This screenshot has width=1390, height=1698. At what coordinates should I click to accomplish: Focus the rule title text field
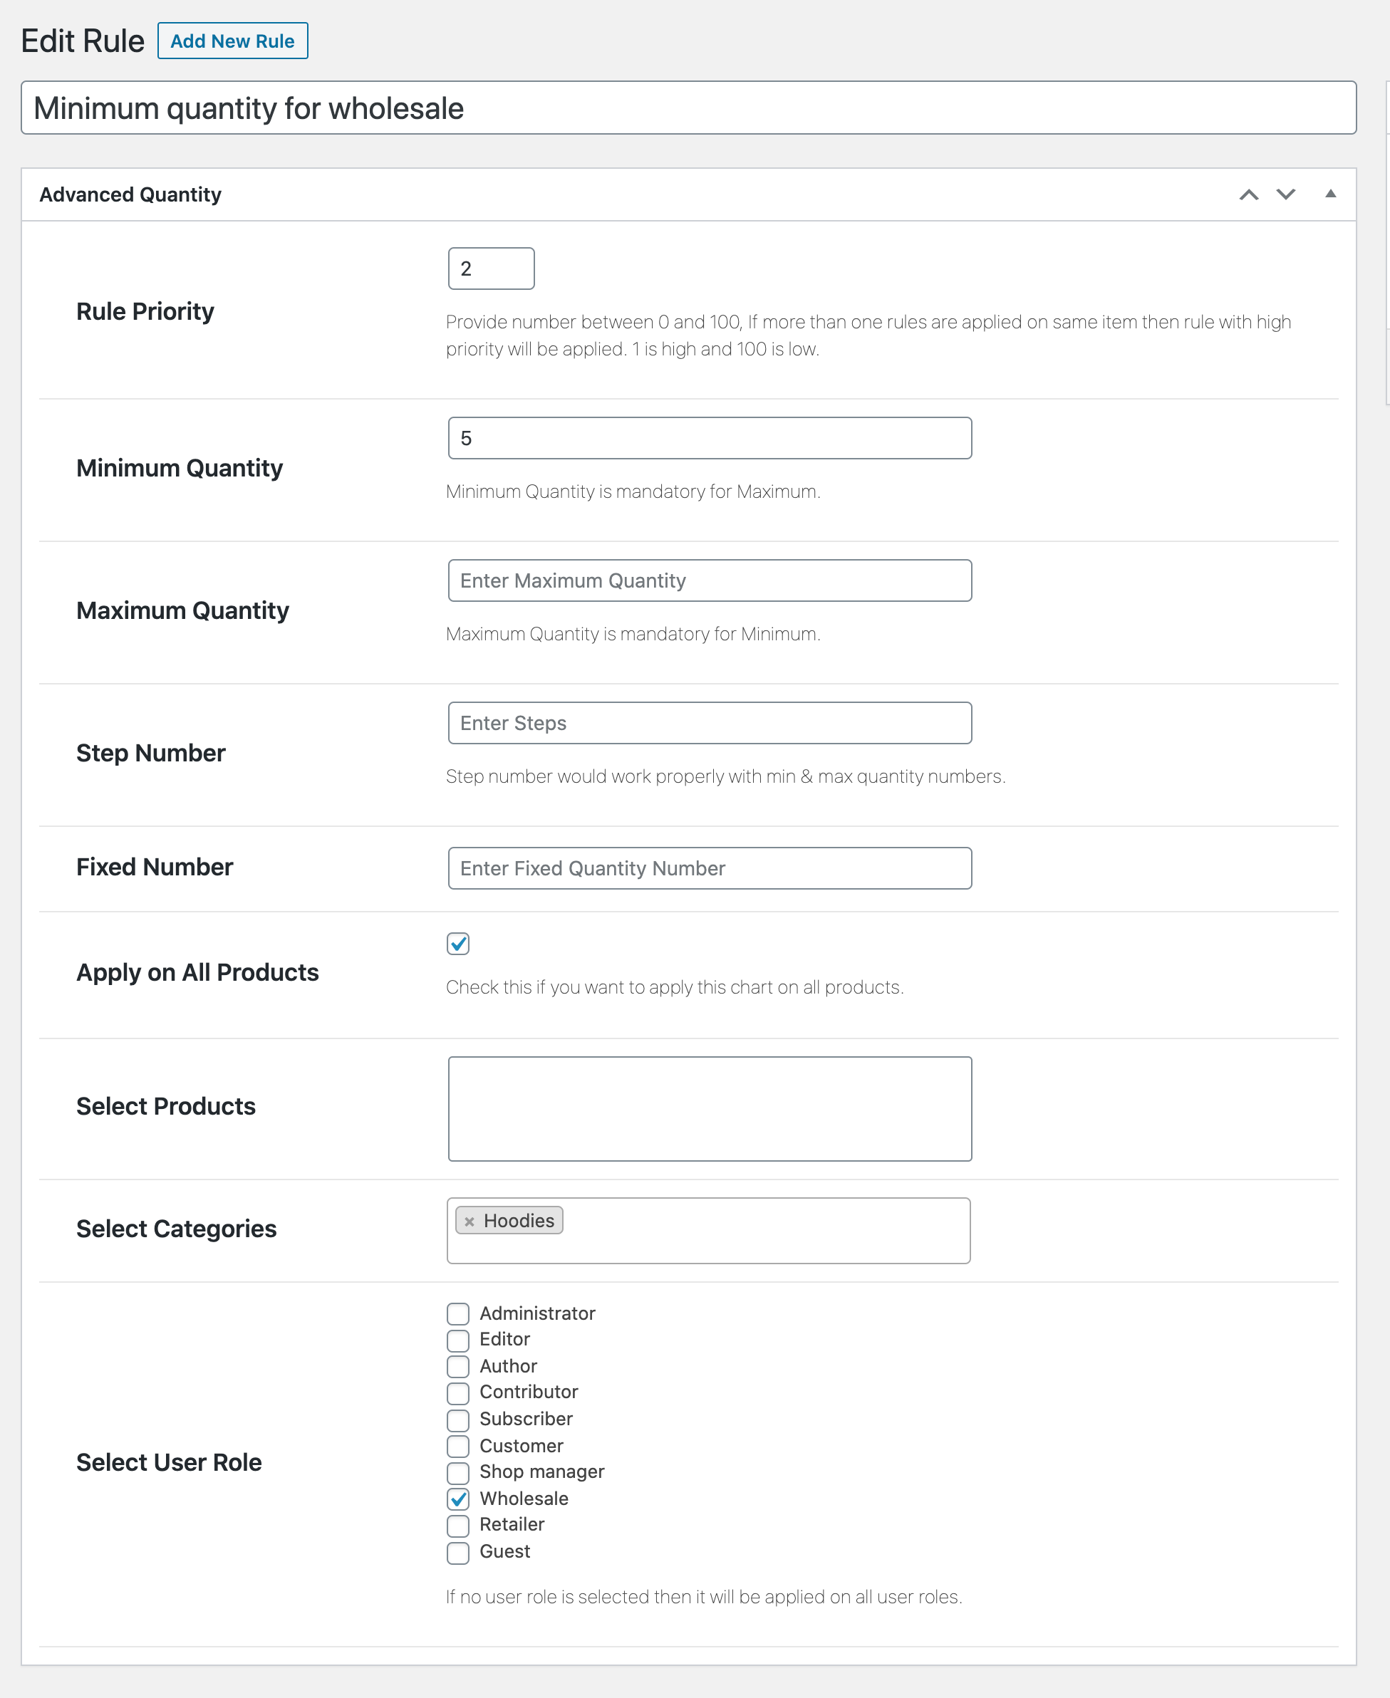pos(689,108)
